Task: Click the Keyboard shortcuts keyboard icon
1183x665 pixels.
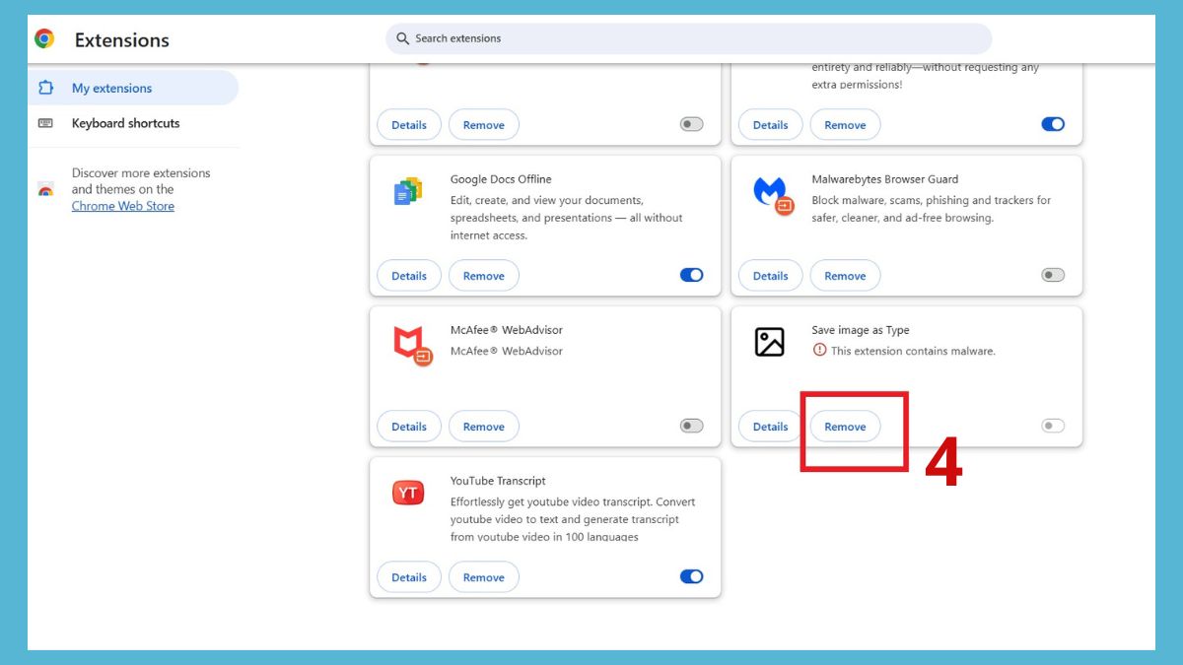Action: [x=45, y=123]
